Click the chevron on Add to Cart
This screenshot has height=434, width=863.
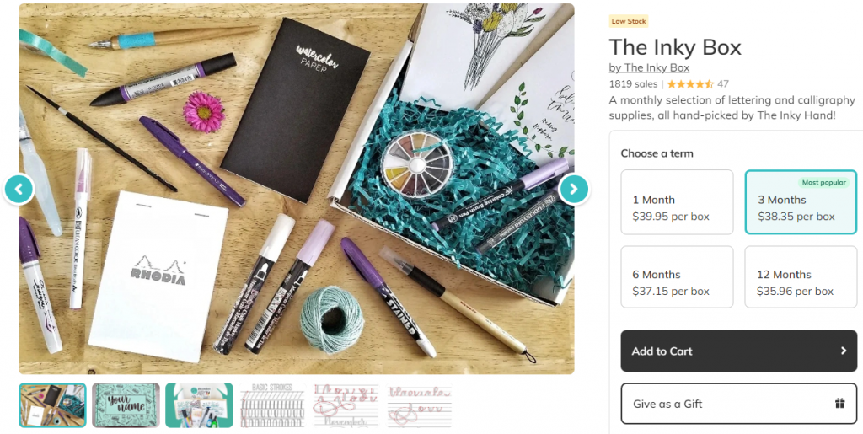(x=843, y=351)
